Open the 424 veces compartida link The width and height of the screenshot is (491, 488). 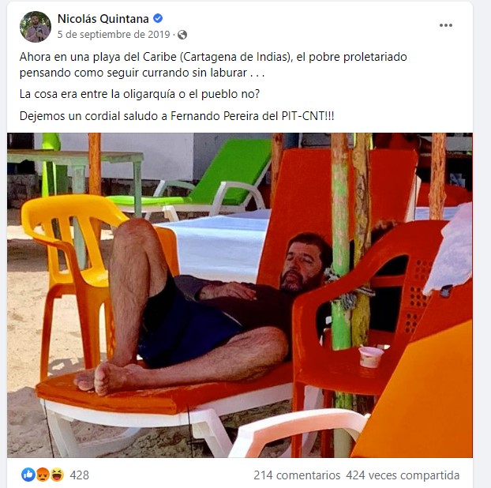point(403,475)
